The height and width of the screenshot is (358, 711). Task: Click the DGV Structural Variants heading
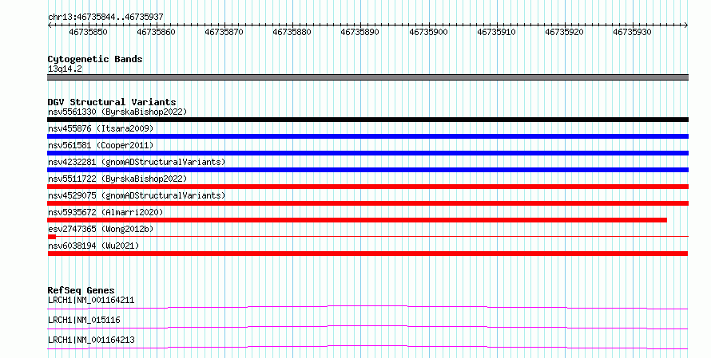coord(112,102)
